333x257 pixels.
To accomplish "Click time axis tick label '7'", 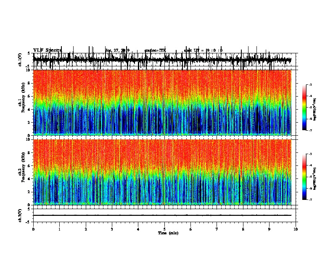I will [217, 229].
